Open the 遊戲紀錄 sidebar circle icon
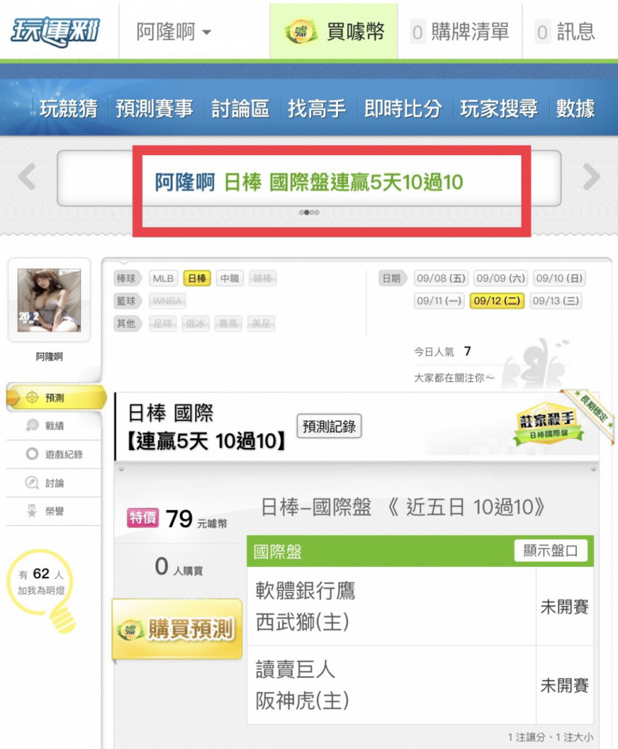 (32, 454)
